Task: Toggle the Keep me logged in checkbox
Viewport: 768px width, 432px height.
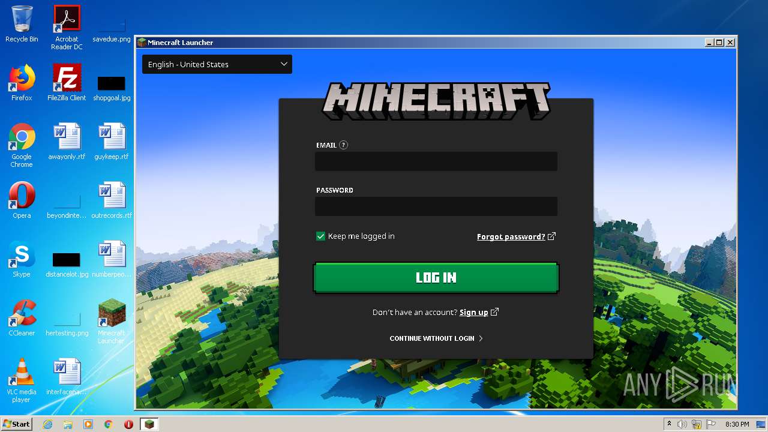Action: [x=320, y=236]
